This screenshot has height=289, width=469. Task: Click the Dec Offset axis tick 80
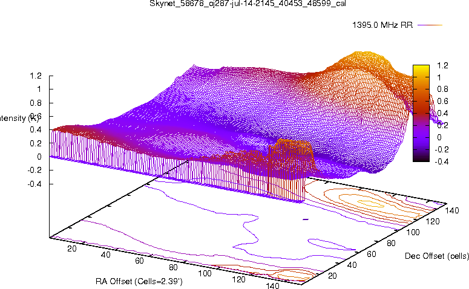coord(391,243)
